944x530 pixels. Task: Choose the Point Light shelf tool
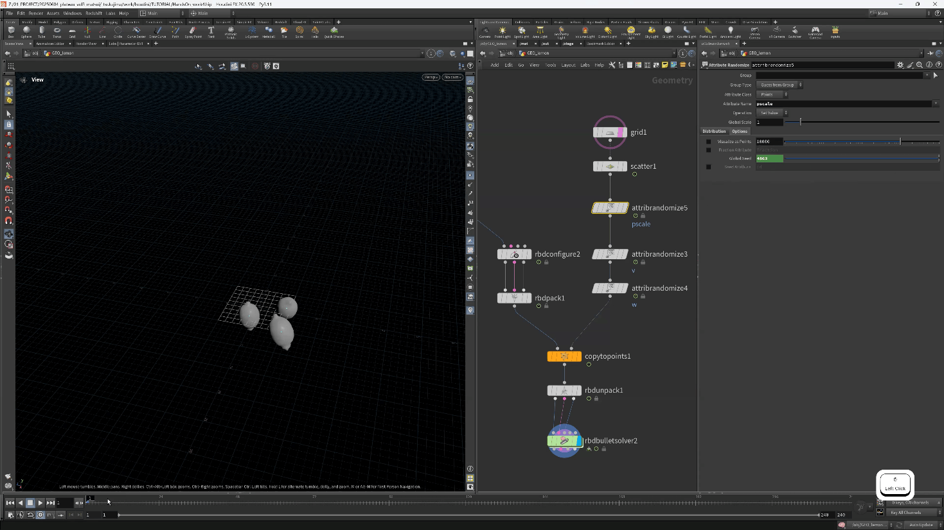(x=503, y=31)
